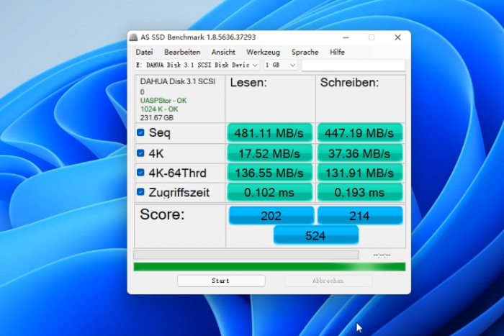Open the Bearbeiten menu
The image size is (504, 336).
click(182, 52)
